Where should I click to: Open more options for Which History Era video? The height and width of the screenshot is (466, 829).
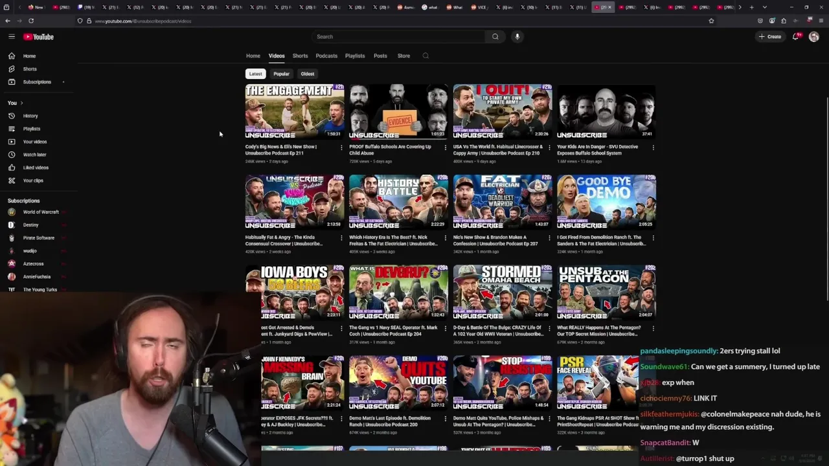[445, 238]
